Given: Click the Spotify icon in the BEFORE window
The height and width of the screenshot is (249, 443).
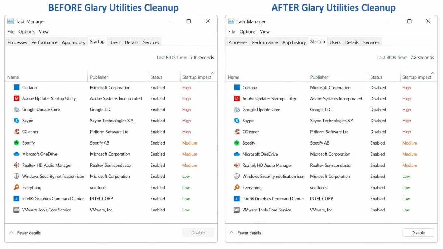Looking at the screenshot, I should click(16, 143).
